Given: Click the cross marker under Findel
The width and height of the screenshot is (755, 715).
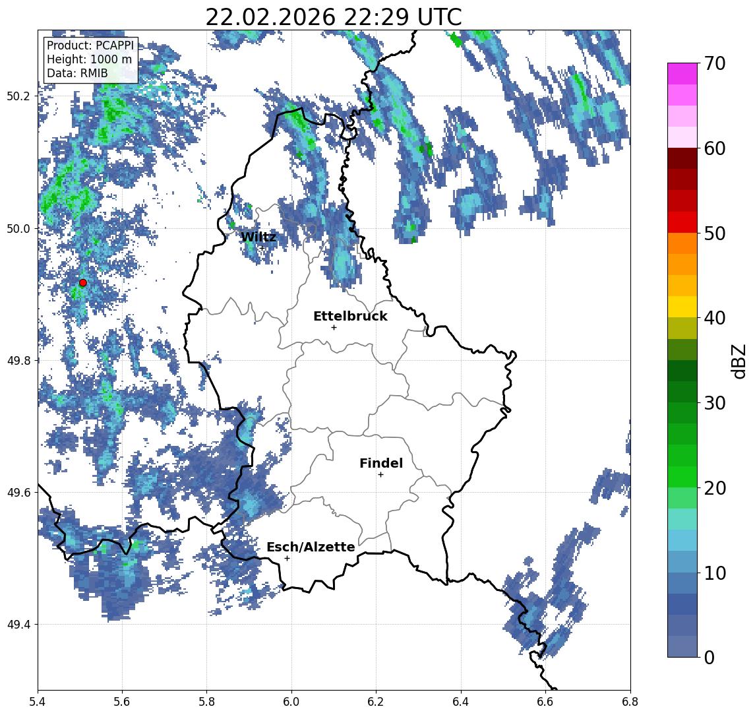Looking at the screenshot, I should point(380,475).
